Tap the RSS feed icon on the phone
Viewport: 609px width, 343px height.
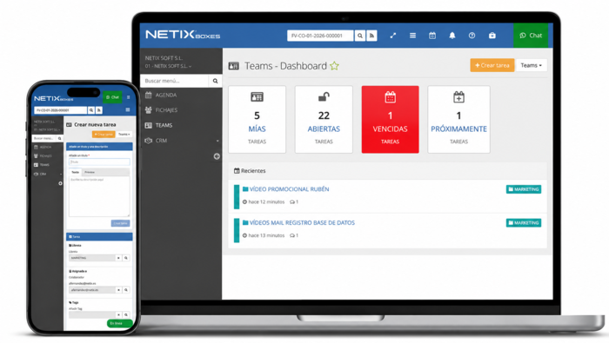coord(98,110)
